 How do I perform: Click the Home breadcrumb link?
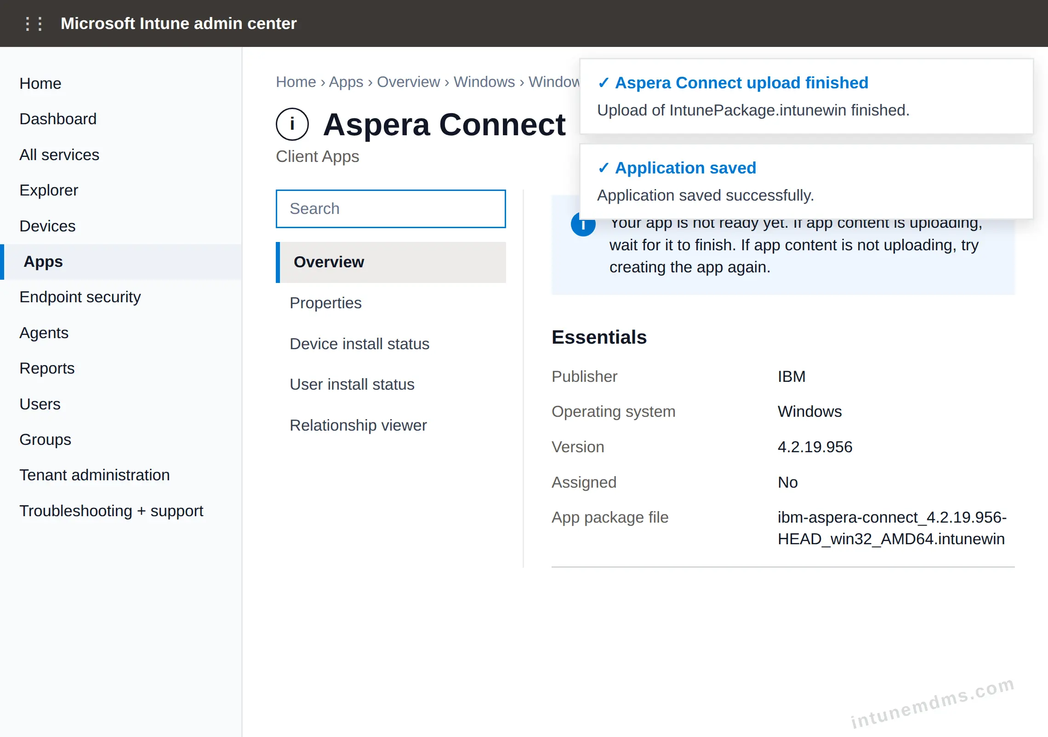tap(296, 81)
